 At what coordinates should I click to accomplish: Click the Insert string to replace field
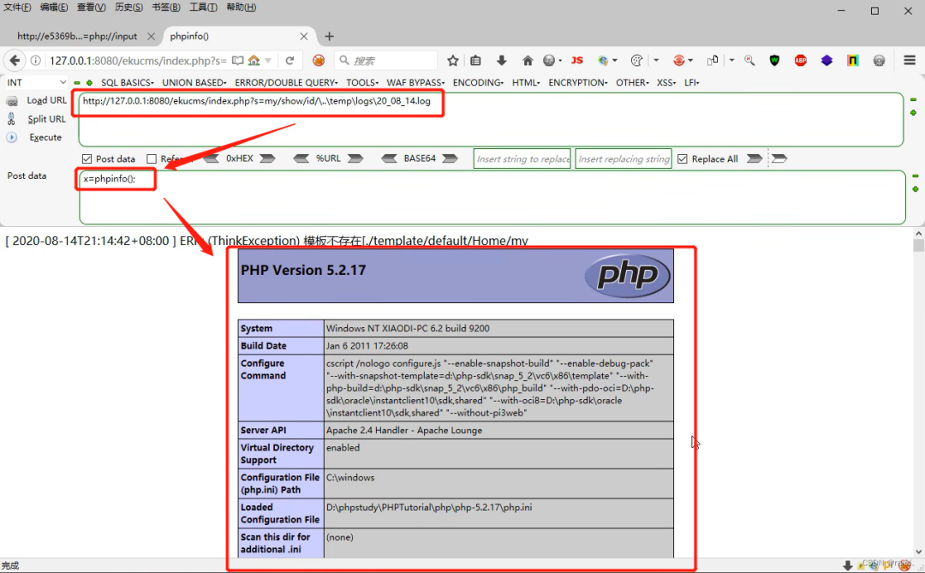click(522, 158)
